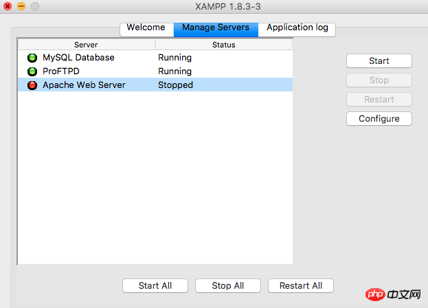Click the Status column header
Image resolution: width=428 pixels, height=308 pixels.
pyautogui.click(x=224, y=45)
